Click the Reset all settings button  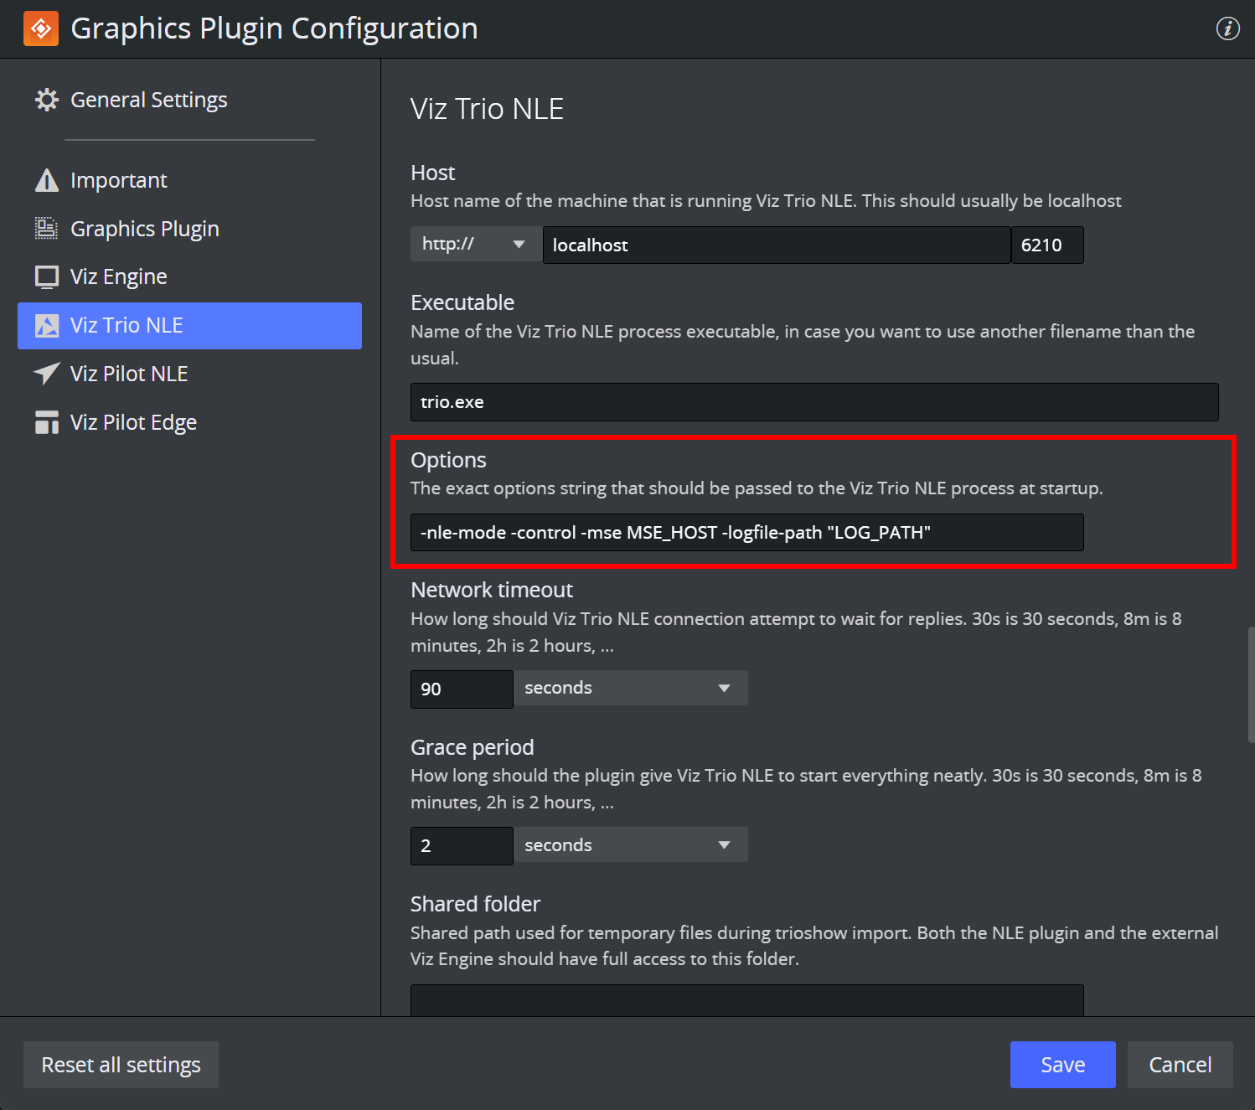120,1064
